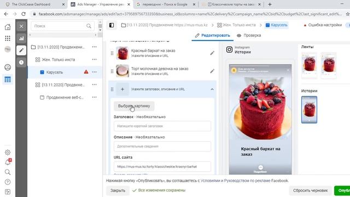Open more options for Карусель ad
350x197 pixels.
tap(95, 72)
